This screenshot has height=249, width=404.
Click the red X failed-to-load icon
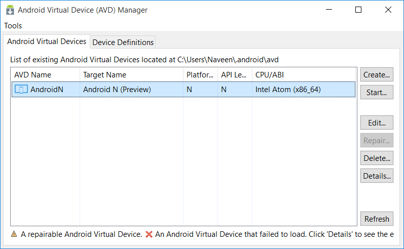pyautogui.click(x=149, y=234)
